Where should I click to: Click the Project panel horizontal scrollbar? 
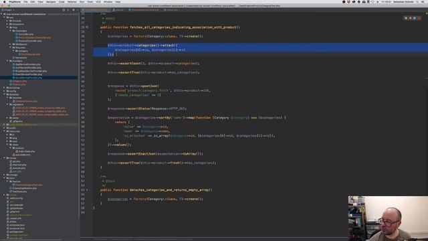coord(31,240)
